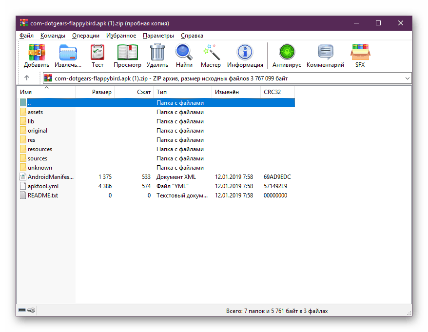Maximize the WinRAR window
This screenshot has height=332, width=428.
tap(378, 23)
